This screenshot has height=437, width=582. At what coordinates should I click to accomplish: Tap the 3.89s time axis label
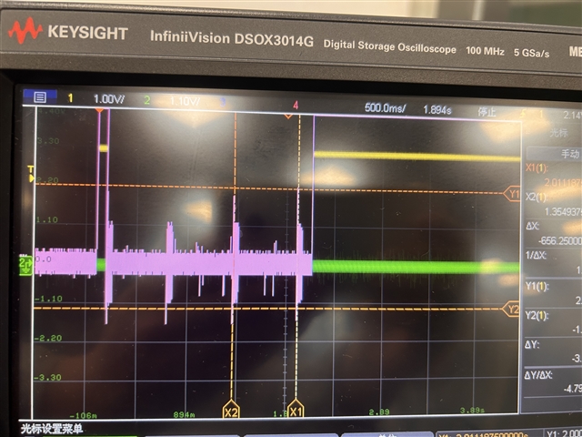click(472, 411)
